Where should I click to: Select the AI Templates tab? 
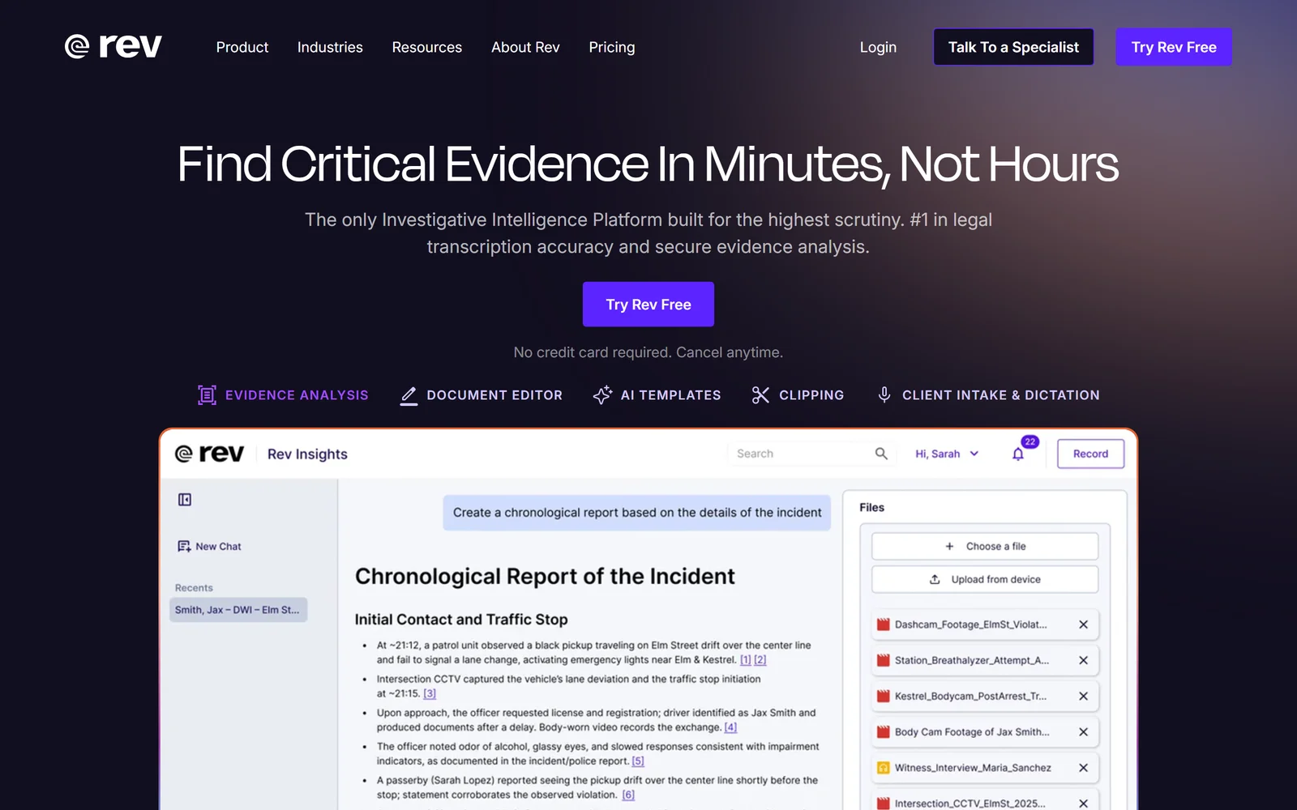point(657,395)
